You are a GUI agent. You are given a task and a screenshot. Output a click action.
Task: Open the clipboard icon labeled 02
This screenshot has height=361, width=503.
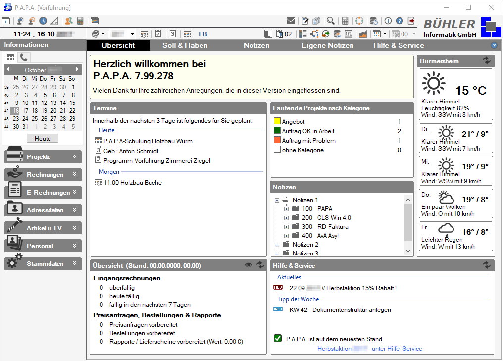pos(284,34)
